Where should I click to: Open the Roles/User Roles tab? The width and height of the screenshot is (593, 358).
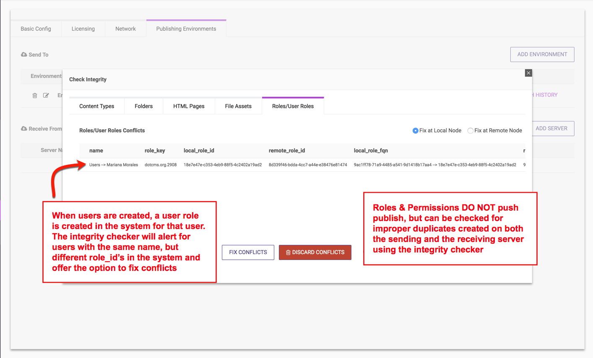293,106
